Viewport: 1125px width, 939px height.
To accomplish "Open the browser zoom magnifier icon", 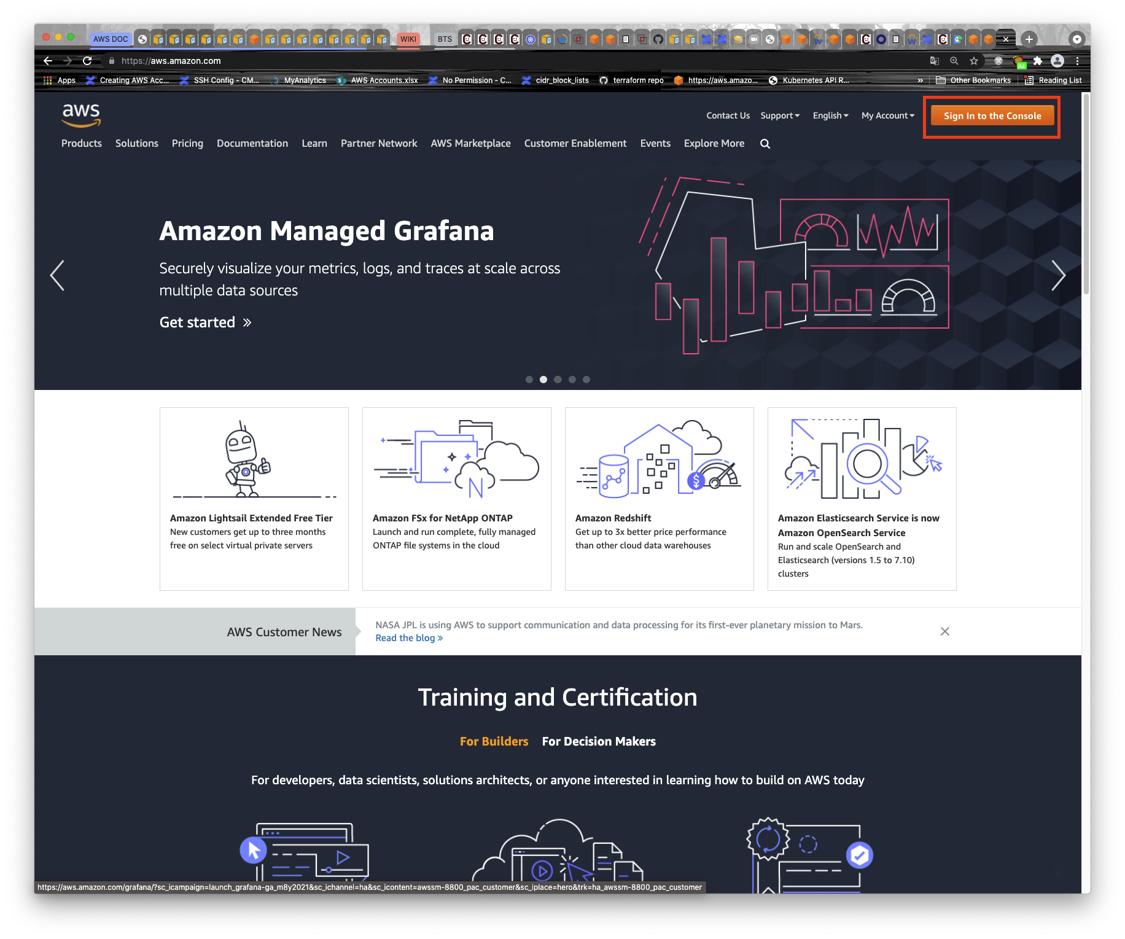I will coord(954,61).
